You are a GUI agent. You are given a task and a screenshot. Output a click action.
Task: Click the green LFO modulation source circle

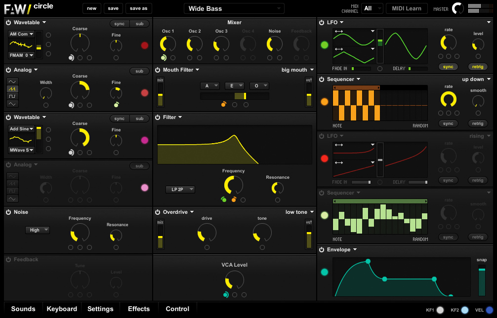point(325,45)
